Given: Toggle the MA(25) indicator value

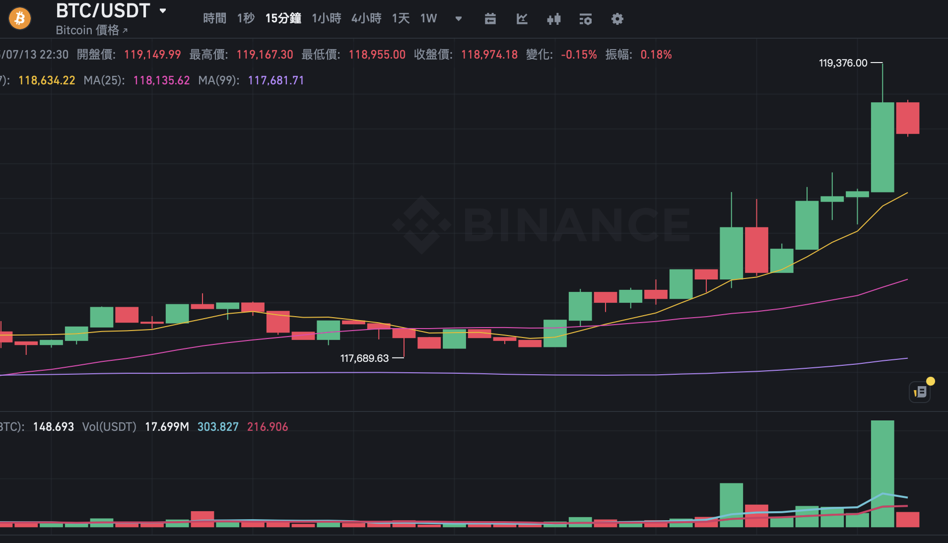Looking at the screenshot, I should pyautogui.click(x=161, y=80).
